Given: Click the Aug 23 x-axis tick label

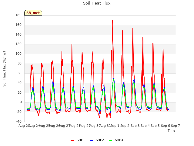Looking at the screenshot, I should point(24,126).
